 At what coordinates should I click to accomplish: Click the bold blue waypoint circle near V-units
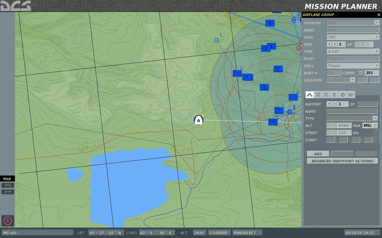(289, 112)
